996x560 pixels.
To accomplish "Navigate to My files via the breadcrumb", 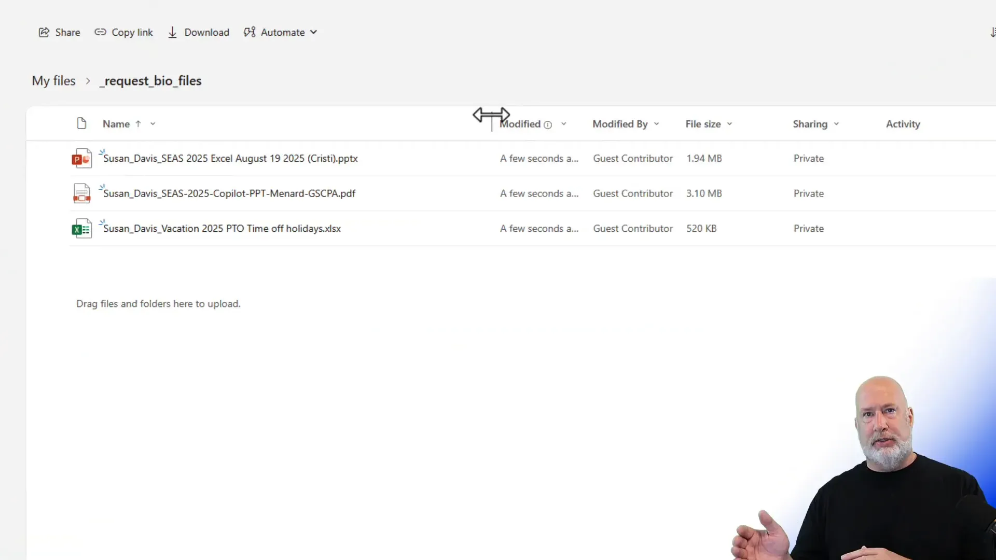I will coord(53,80).
